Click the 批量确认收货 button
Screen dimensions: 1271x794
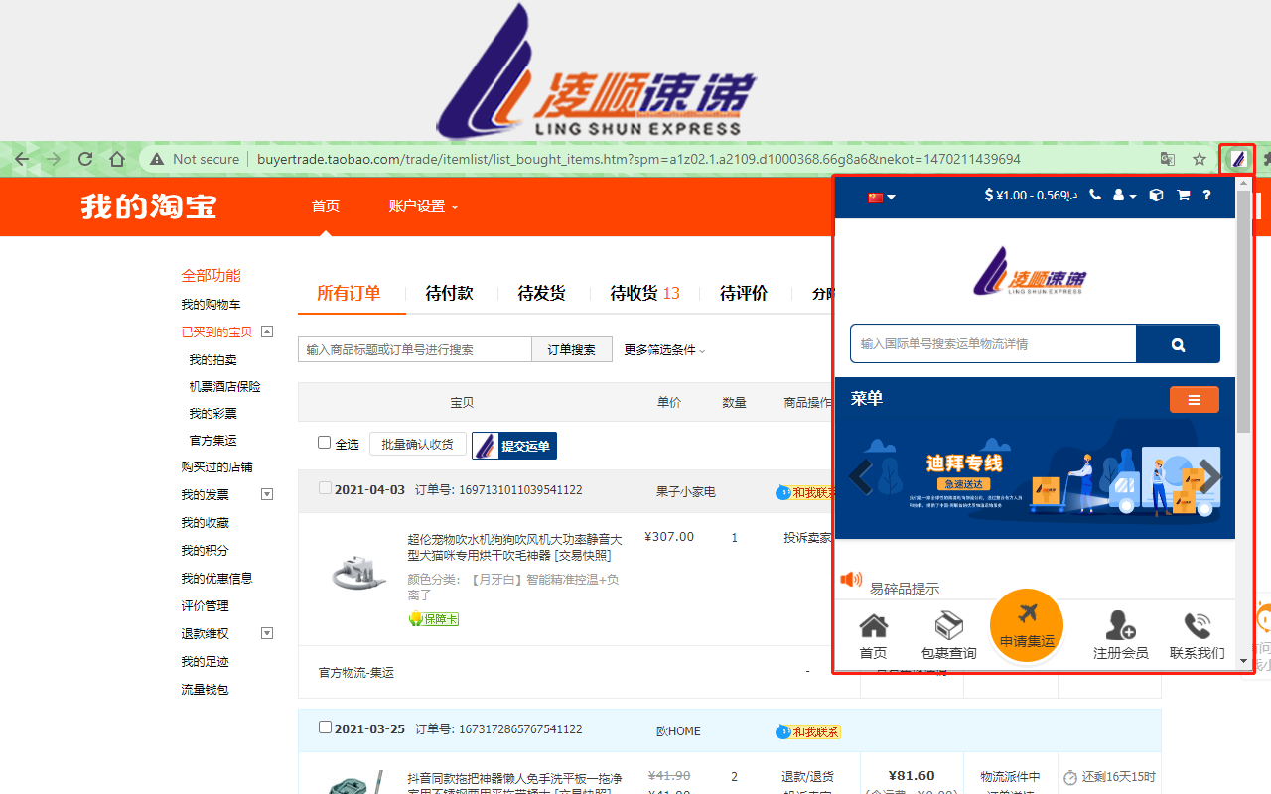point(418,444)
